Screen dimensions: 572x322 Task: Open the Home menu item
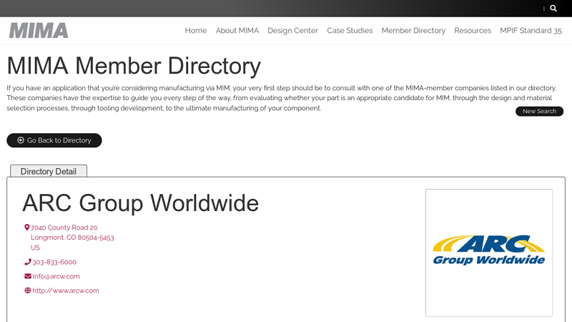[x=195, y=31]
